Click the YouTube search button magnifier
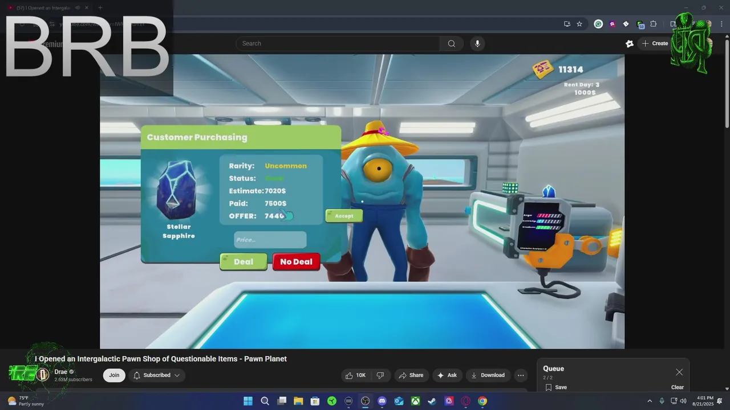 pos(452,44)
